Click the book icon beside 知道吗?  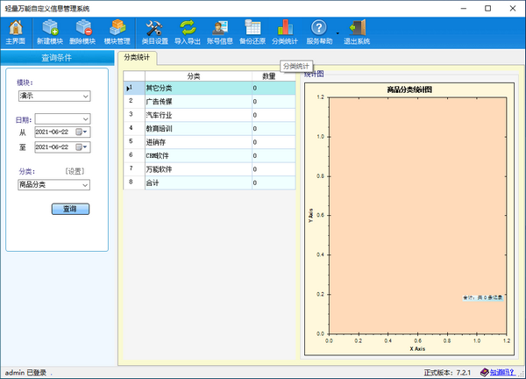(x=485, y=372)
